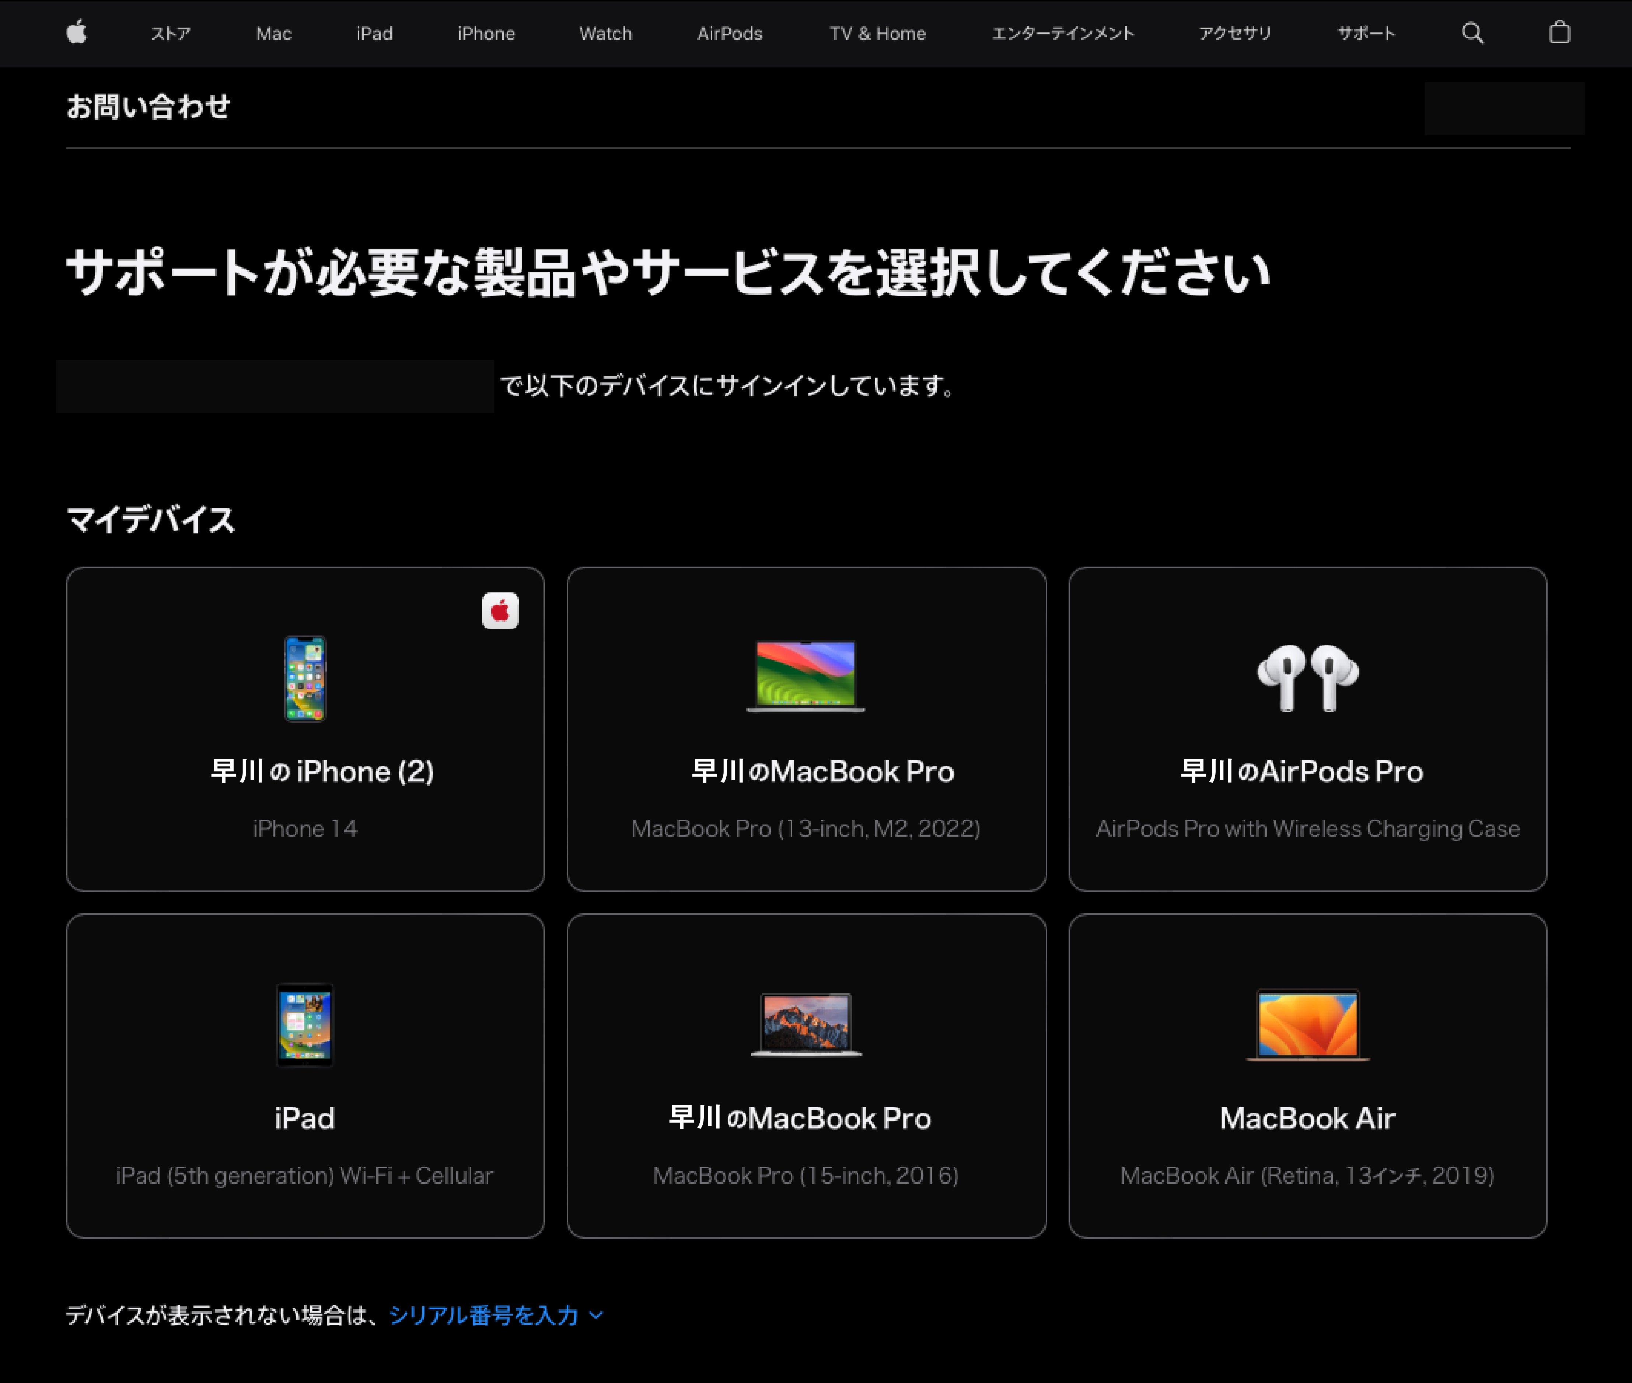Click the AirPods Pro image
The width and height of the screenshot is (1632, 1383).
click(x=1307, y=678)
